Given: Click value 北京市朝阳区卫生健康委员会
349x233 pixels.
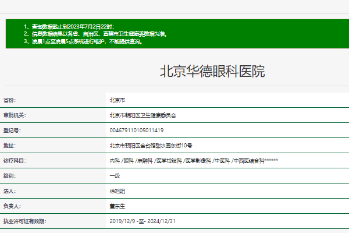Looking at the screenshot, I should pos(143,115).
